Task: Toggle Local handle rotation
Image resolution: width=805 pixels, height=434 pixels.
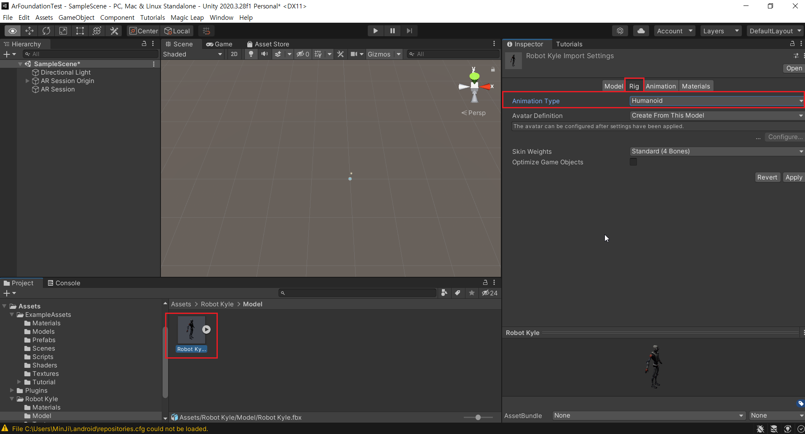Action: (177, 31)
